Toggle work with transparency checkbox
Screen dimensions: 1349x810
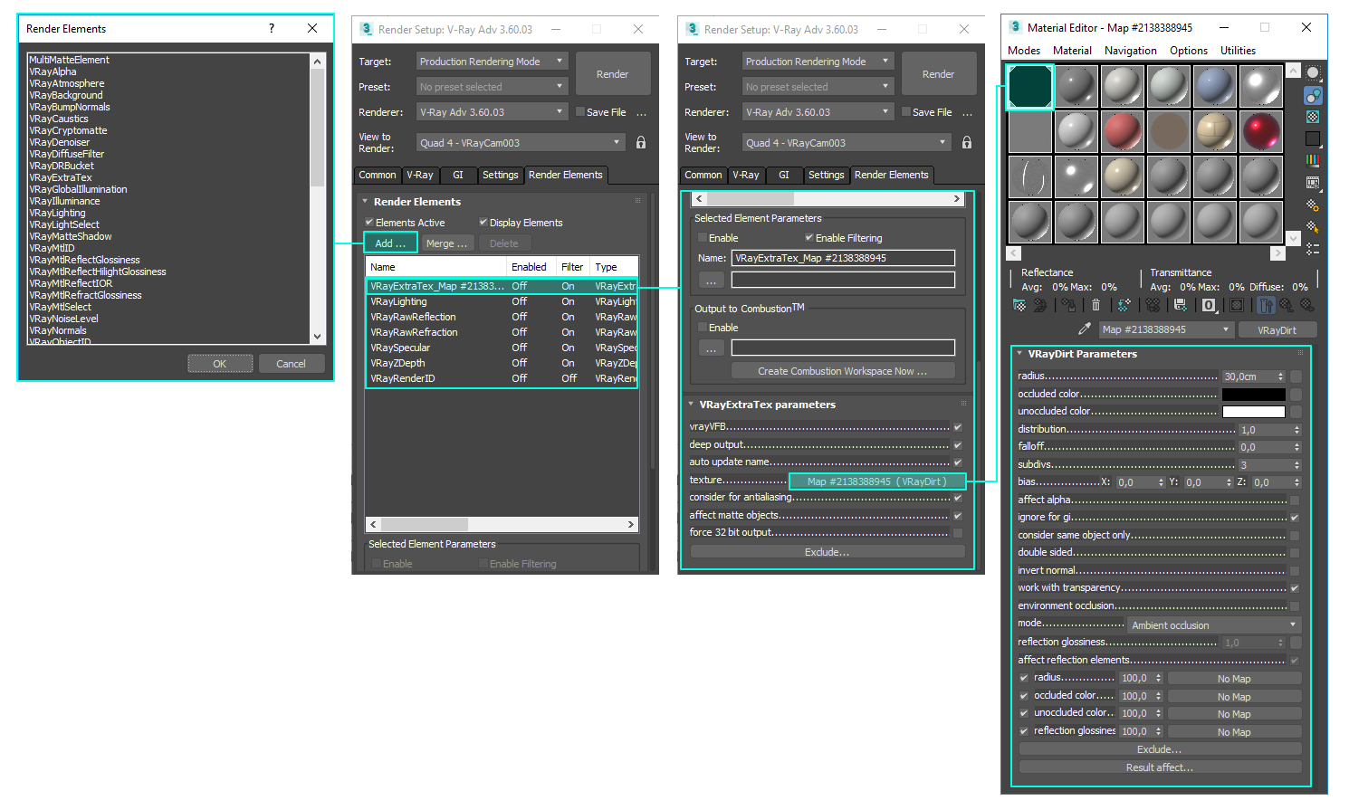(1295, 588)
